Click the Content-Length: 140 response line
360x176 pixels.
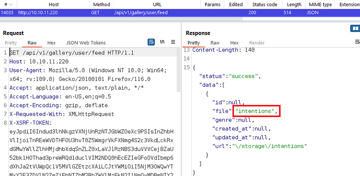[x=223, y=50]
